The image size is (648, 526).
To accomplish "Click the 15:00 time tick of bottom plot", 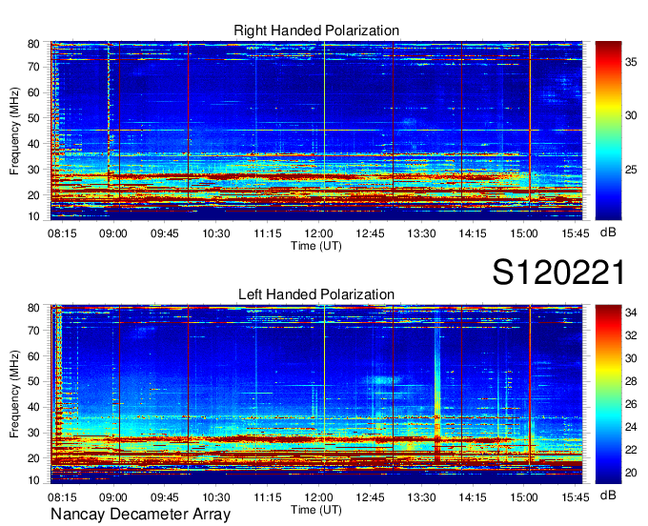I will pos(524,497).
